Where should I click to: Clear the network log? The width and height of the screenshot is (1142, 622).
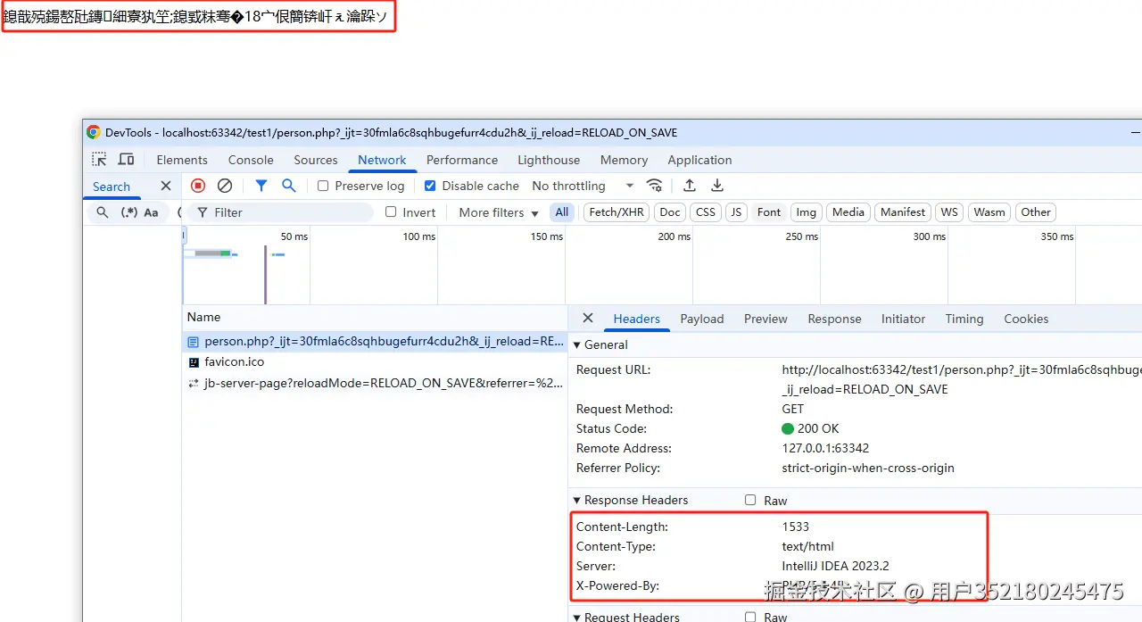click(x=225, y=186)
